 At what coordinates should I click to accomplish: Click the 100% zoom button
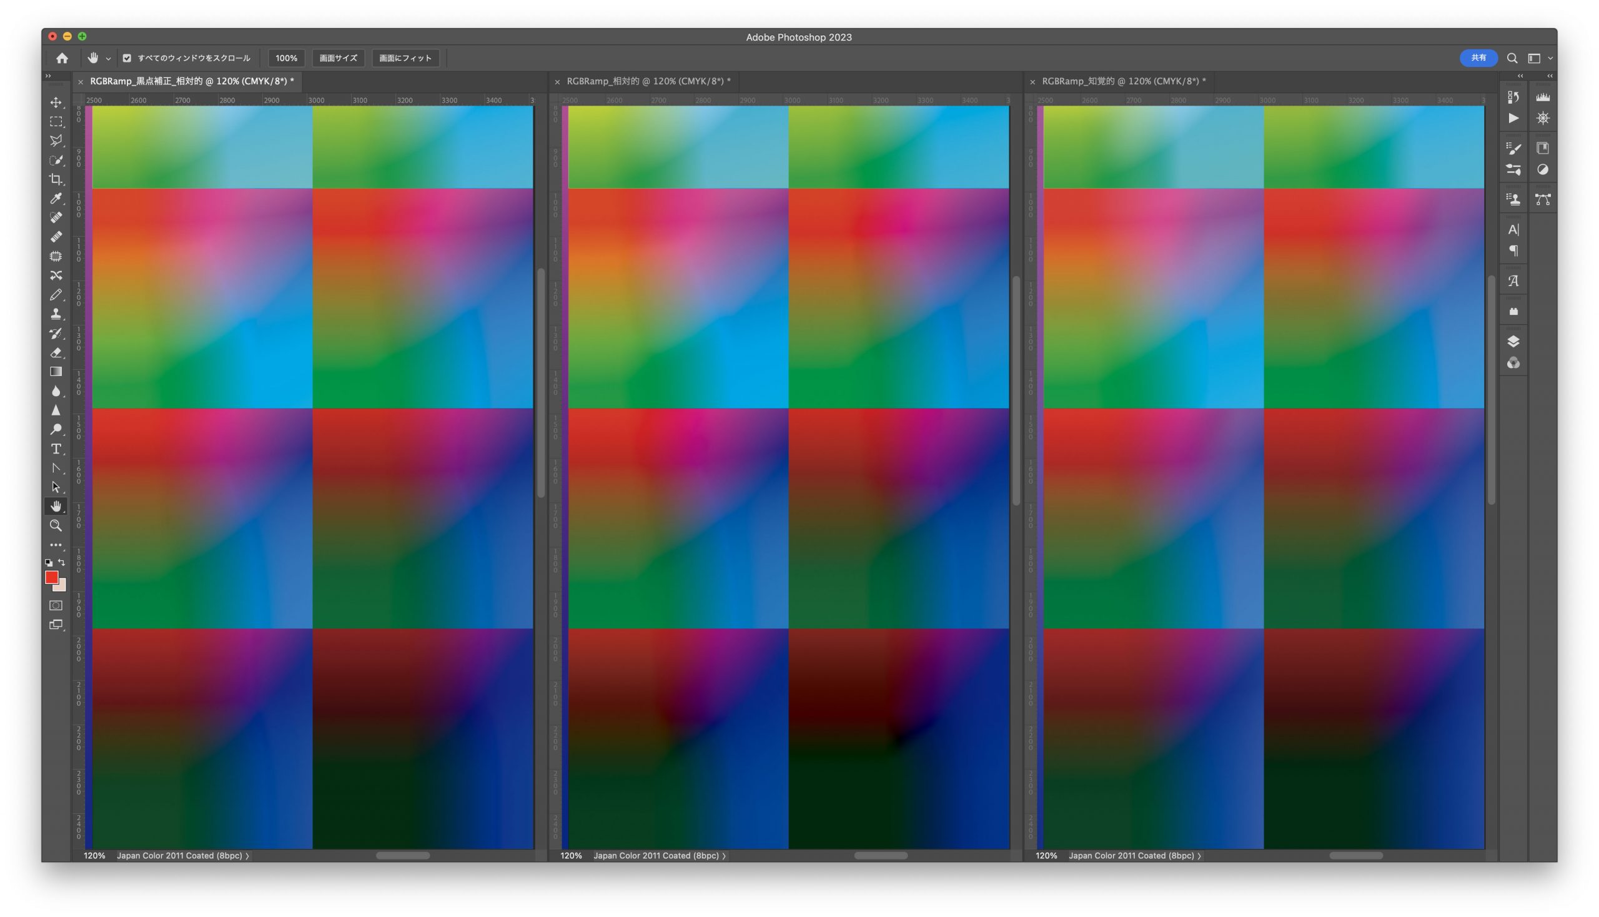pyautogui.click(x=287, y=58)
